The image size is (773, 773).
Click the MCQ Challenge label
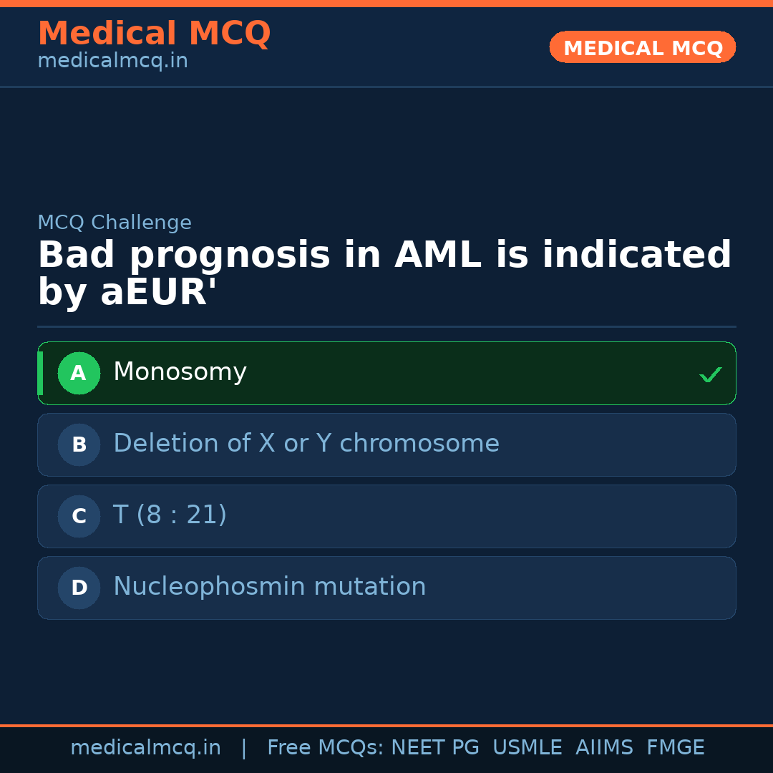[x=115, y=223]
